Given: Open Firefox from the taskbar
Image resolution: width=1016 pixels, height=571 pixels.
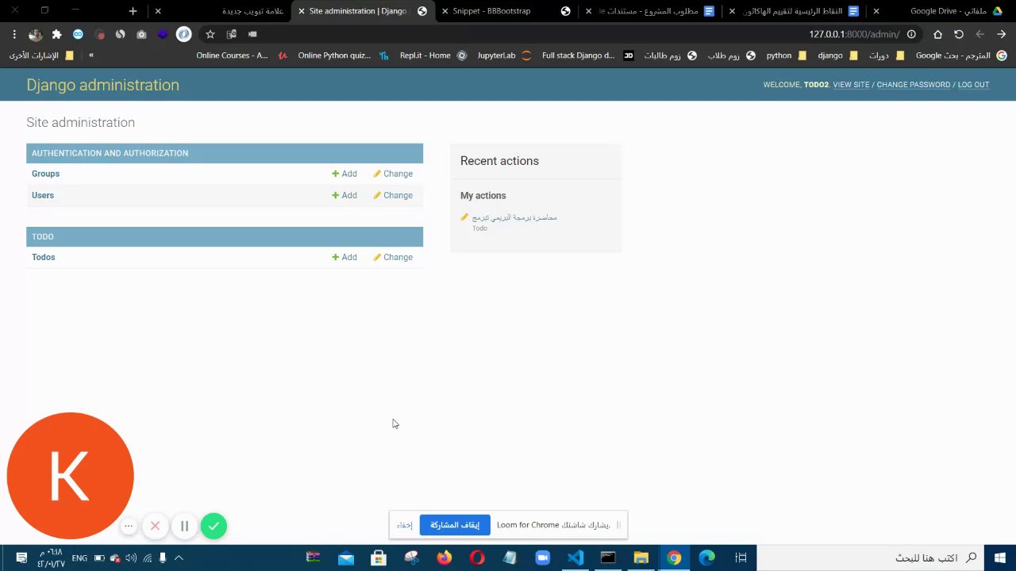Looking at the screenshot, I should coord(444,558).
